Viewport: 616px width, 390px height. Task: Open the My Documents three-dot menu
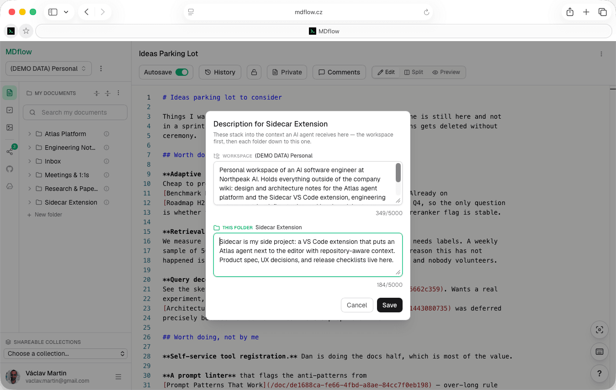(118, 93)
